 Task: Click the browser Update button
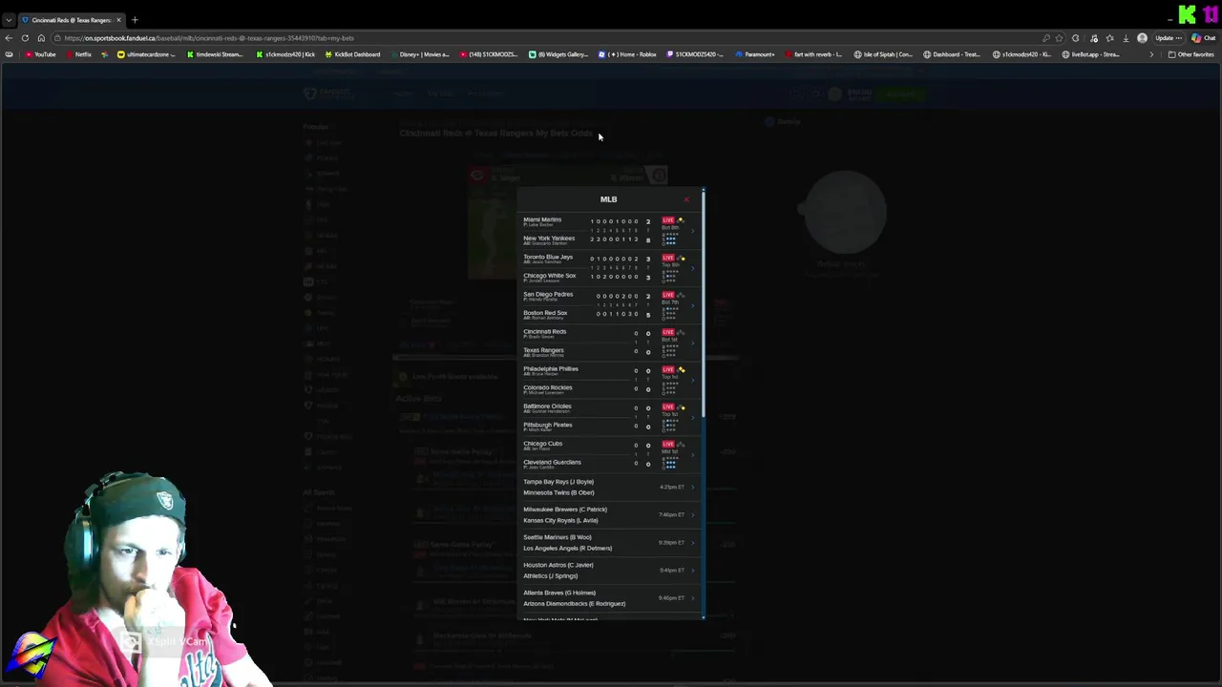click(x=1168, y=38)
